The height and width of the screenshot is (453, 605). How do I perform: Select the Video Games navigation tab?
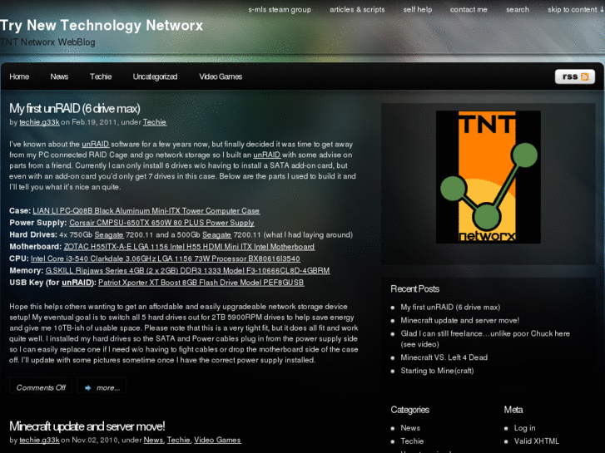221,76
